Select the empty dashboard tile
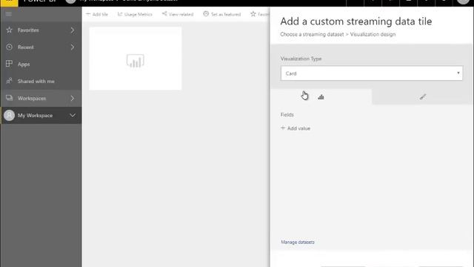Viewport: 474px width, 267px height. 135,59
